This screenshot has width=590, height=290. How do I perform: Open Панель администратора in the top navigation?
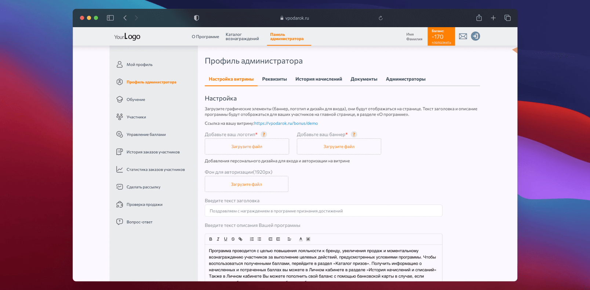coord(287,37)
